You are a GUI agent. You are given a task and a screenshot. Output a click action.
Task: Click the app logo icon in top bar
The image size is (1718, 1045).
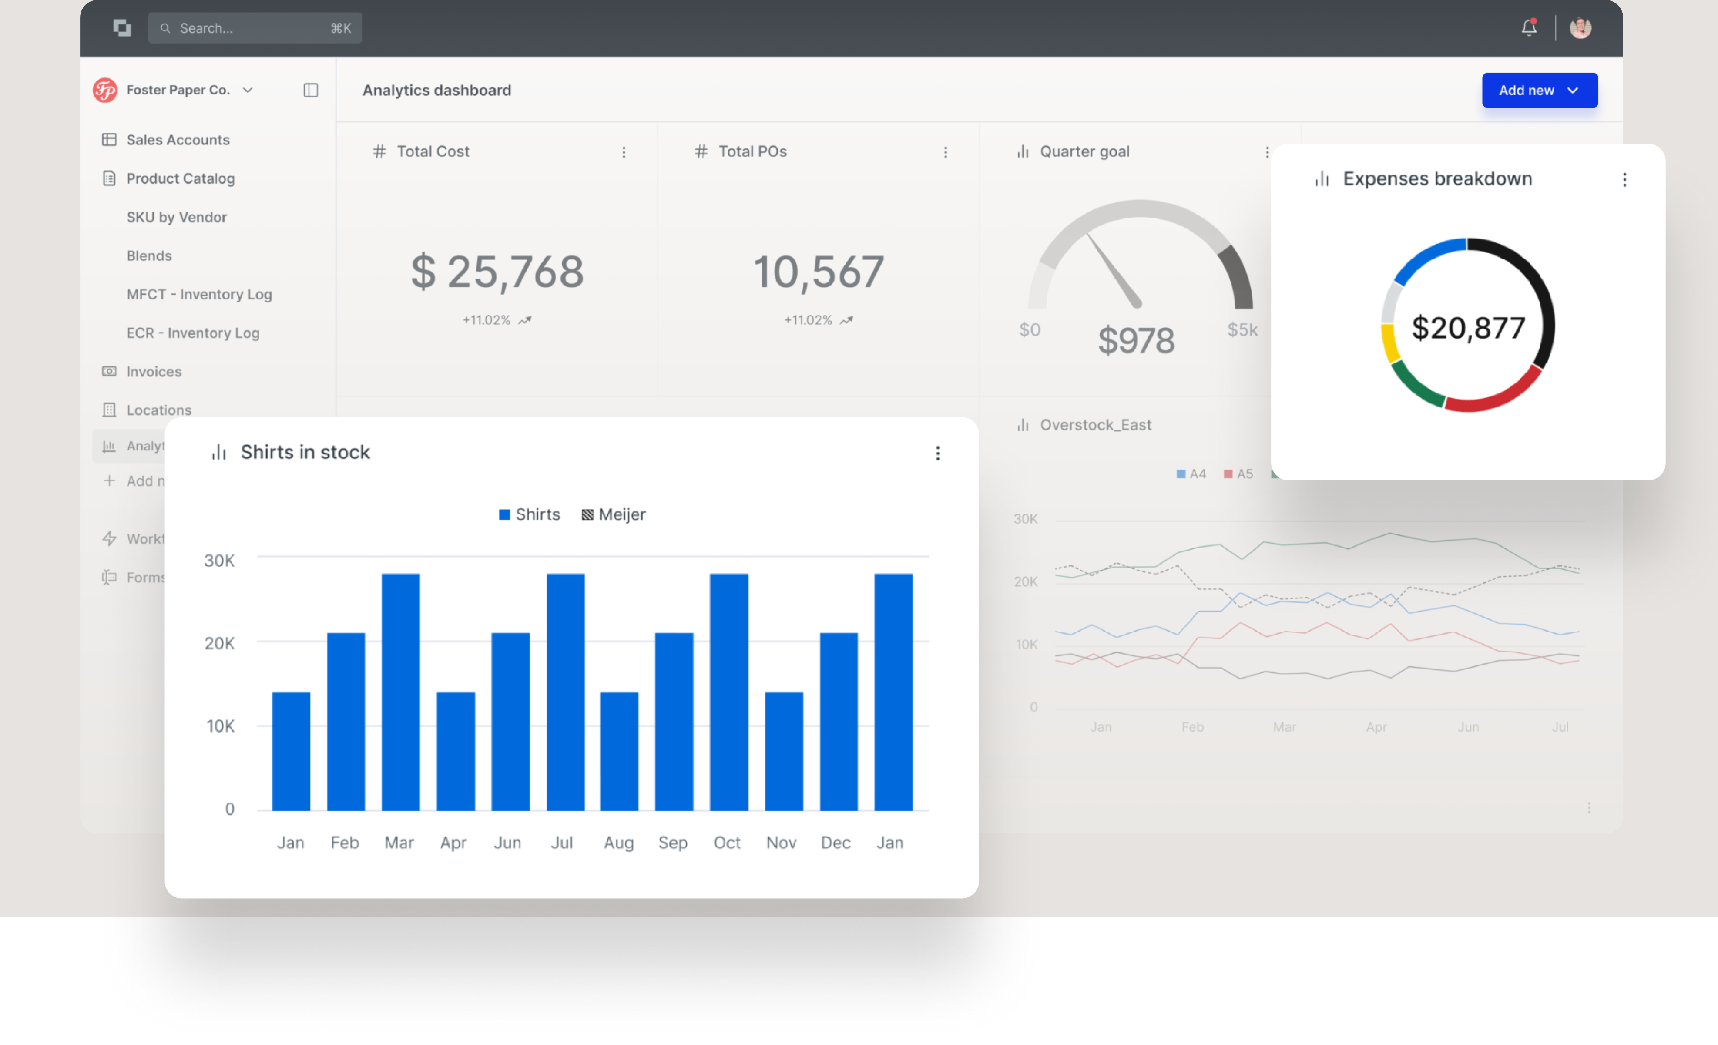click(122, 28)
